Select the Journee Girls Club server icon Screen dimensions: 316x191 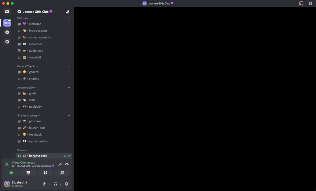click(7, 23)
